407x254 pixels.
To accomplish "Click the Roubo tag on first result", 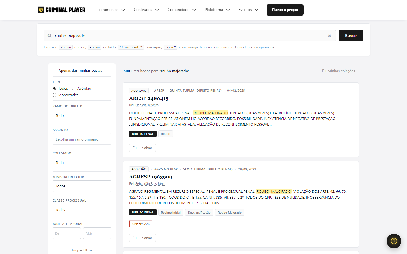I will point(166,134).
